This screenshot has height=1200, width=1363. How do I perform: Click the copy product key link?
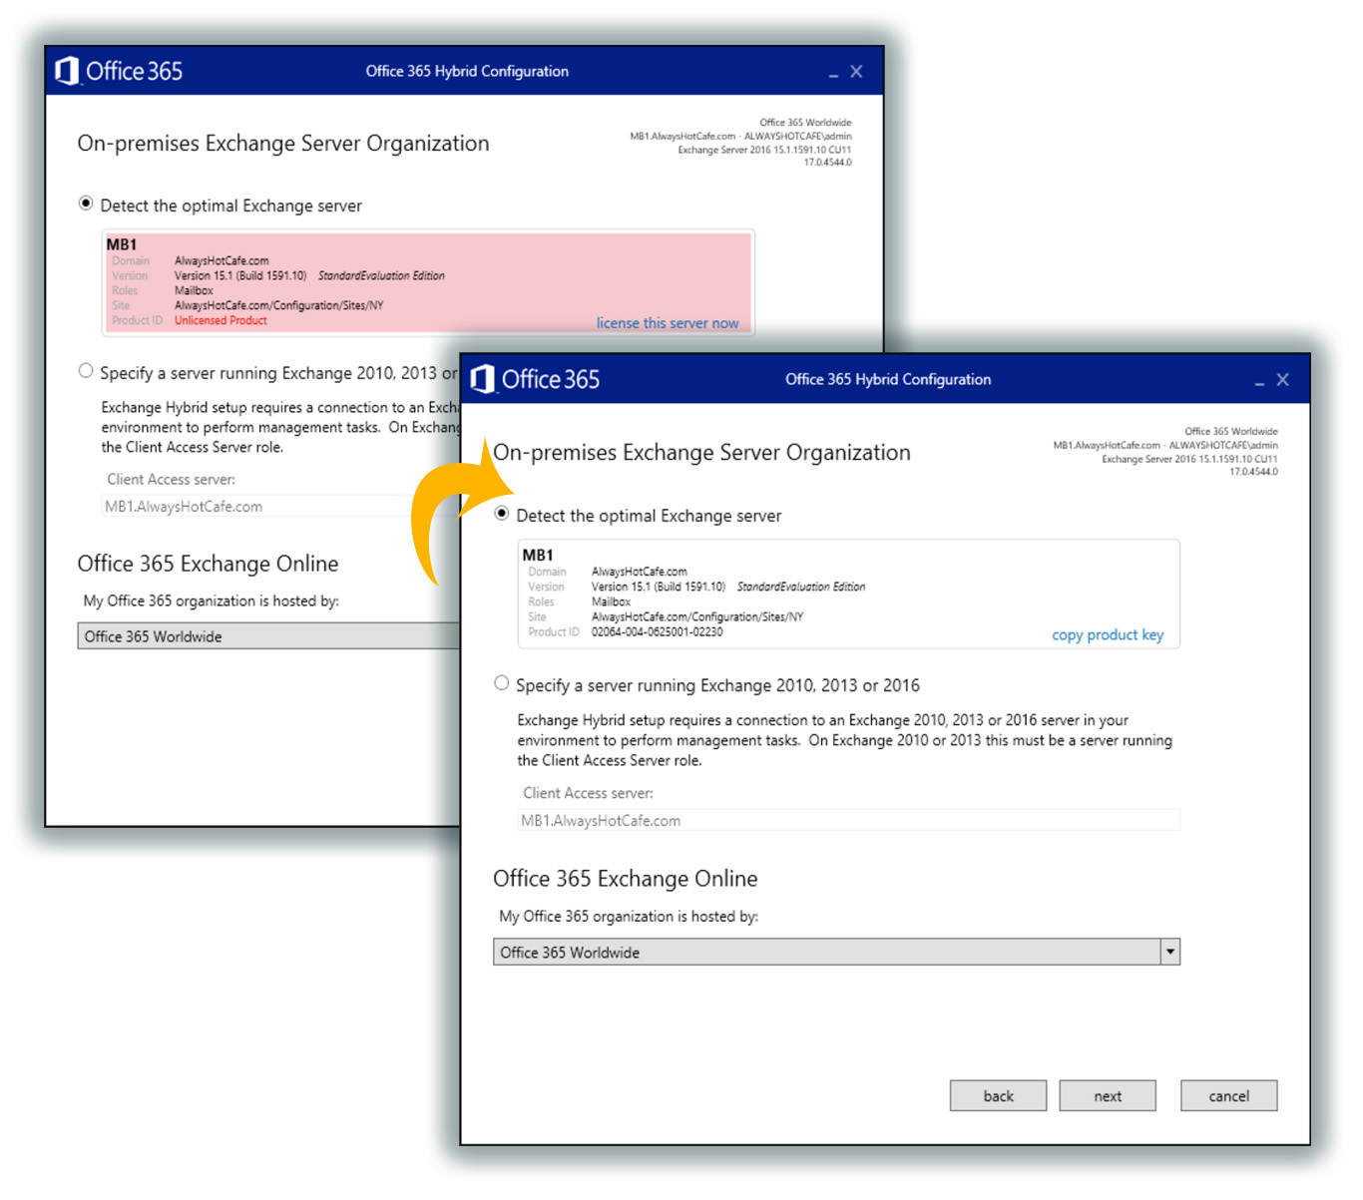pos(1108,634)
